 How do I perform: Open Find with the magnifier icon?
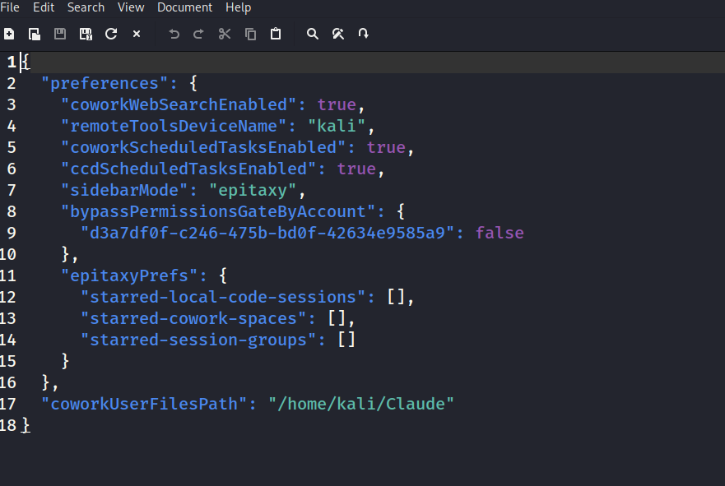(x=313, y=34)
